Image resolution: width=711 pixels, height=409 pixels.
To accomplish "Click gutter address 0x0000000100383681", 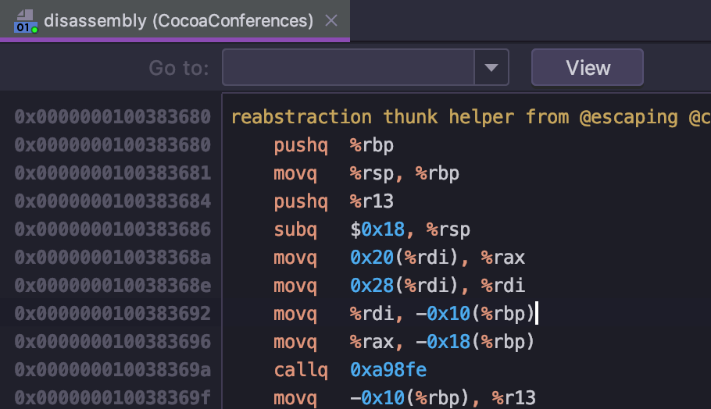I will pos(113,173).
